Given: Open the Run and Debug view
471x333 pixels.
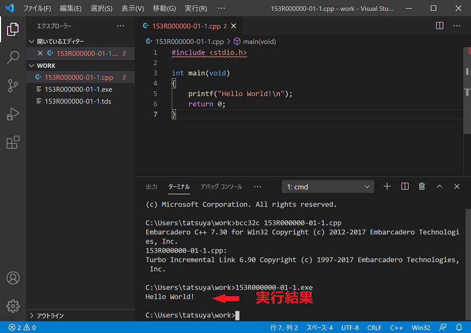Looking at the screenshot, I should pos(13,114).
